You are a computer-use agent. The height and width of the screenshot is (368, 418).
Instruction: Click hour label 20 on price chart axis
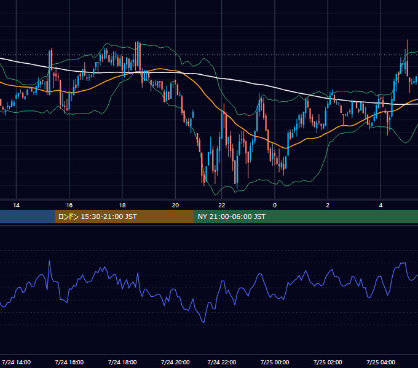point(175,205)
